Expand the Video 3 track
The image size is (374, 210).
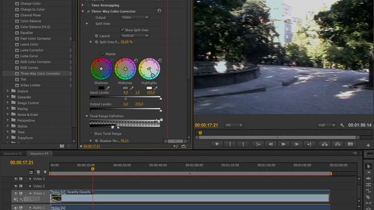click(30, 179)
